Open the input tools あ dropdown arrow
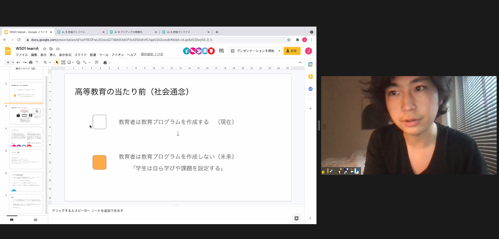This screenshot has height=239, width=499. 110,63
